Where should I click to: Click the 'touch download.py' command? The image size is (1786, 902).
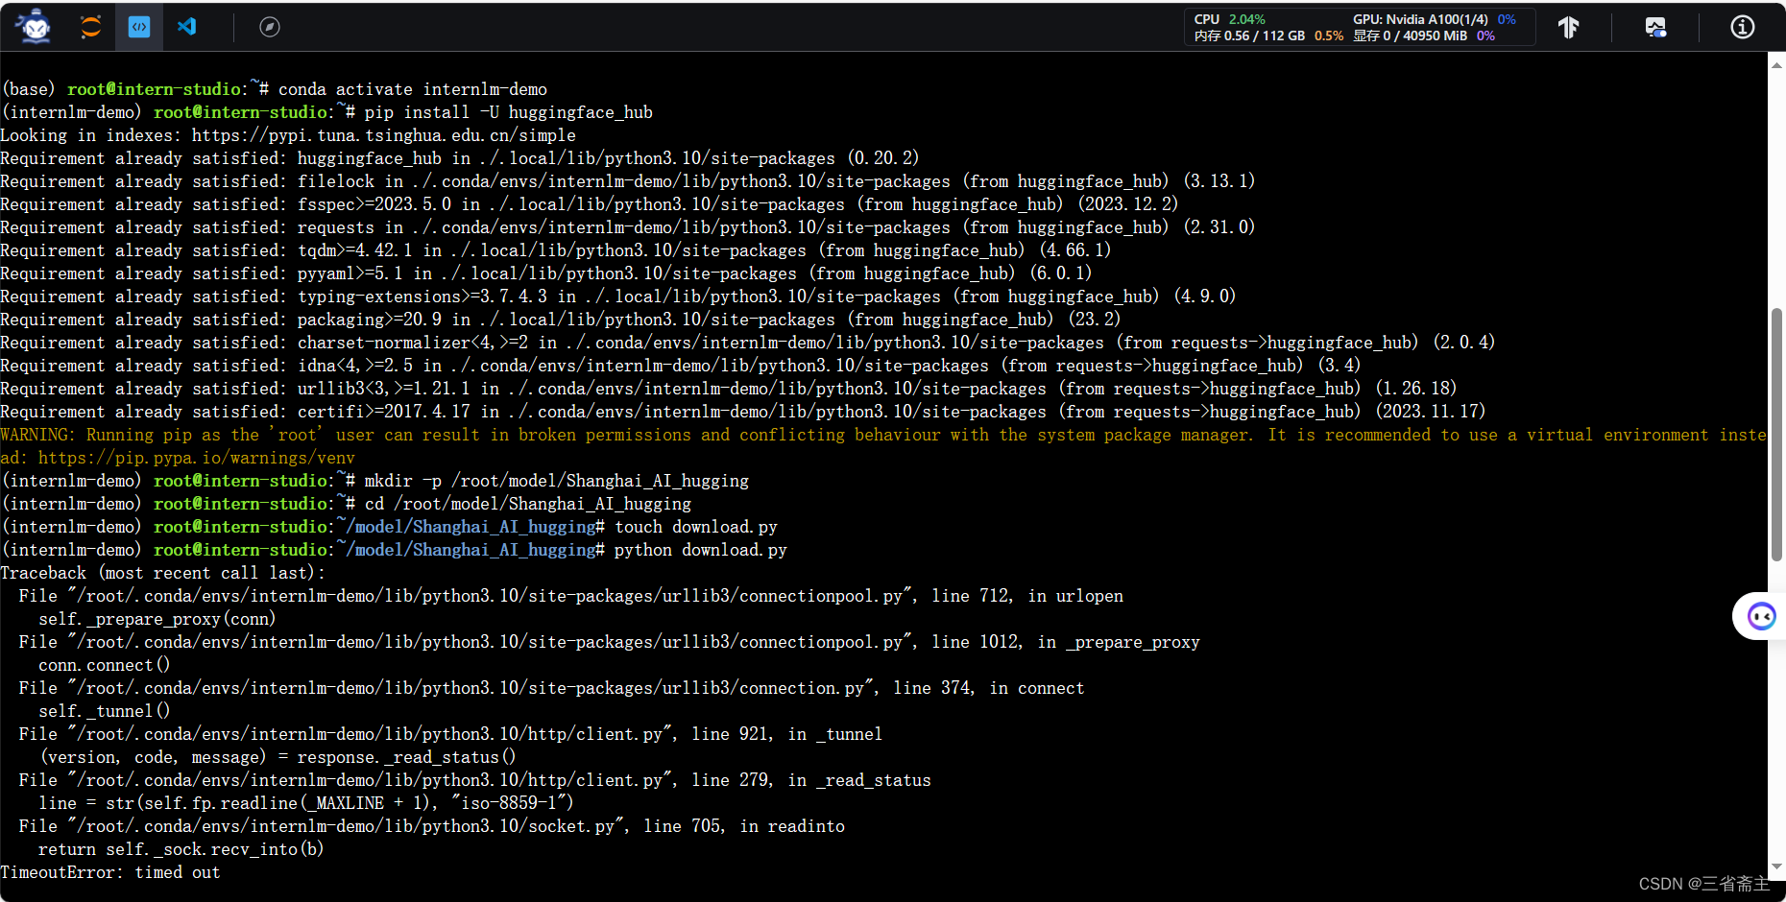pyautogui.click(x=696, y=527)
